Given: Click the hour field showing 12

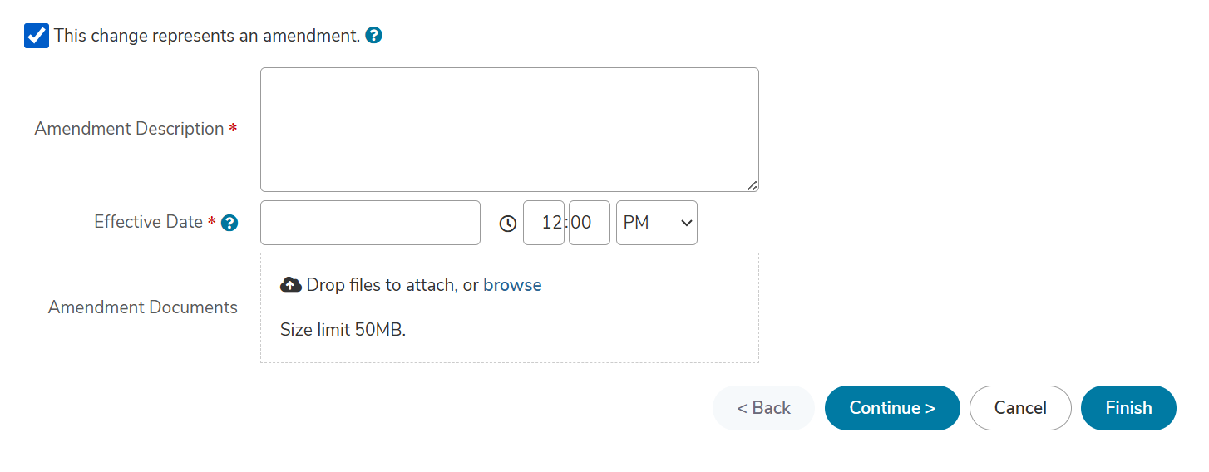Looking at the screenshot, I should [x=544, y=223].
